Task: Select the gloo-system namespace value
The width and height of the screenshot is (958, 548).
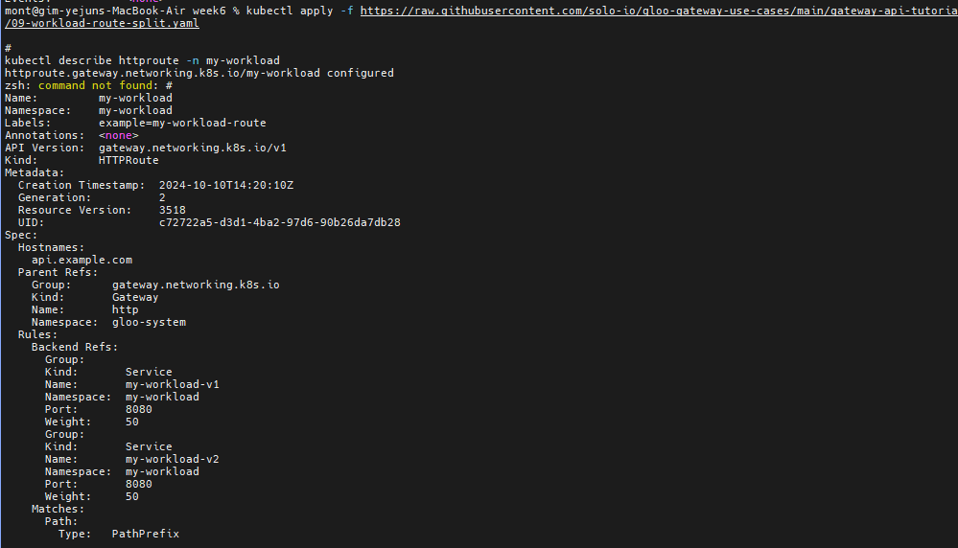Action: coord(149,322)
